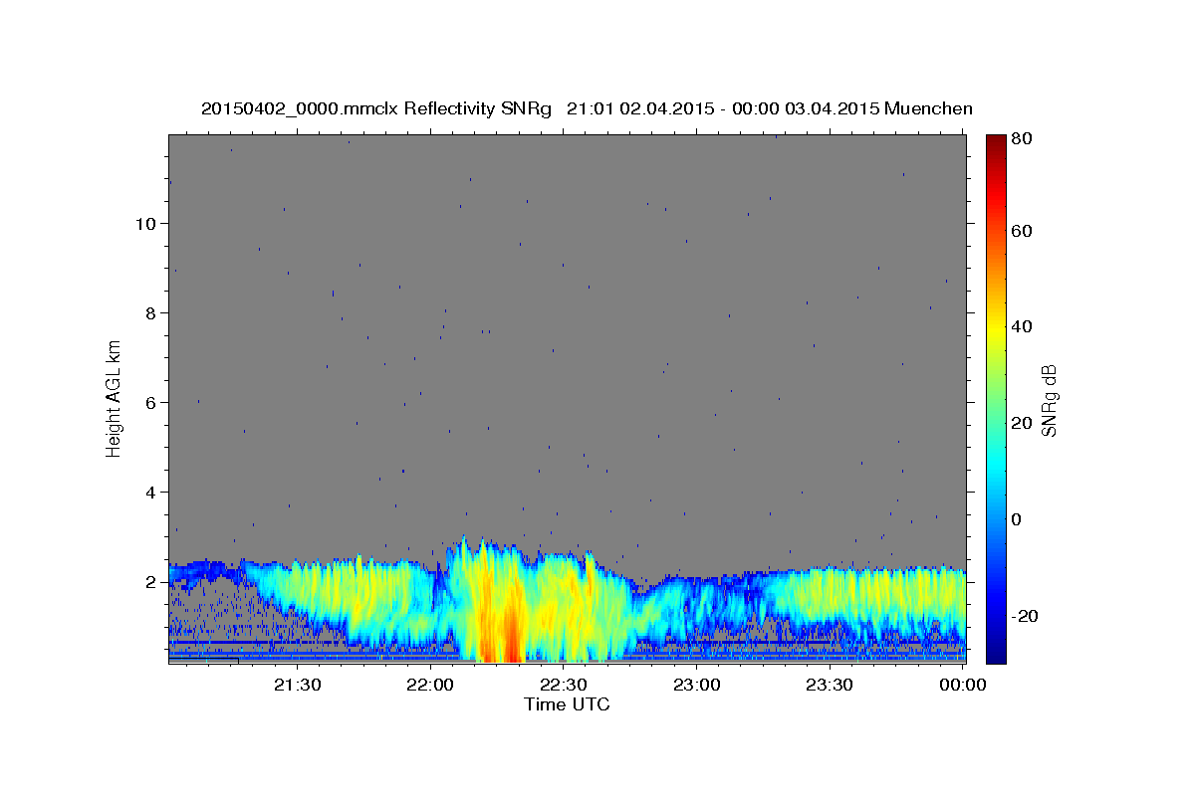Click colorbar value -20
The height and width of the screenshot is (796, 1195).
pyautogui.click(x=1026, y=616)
